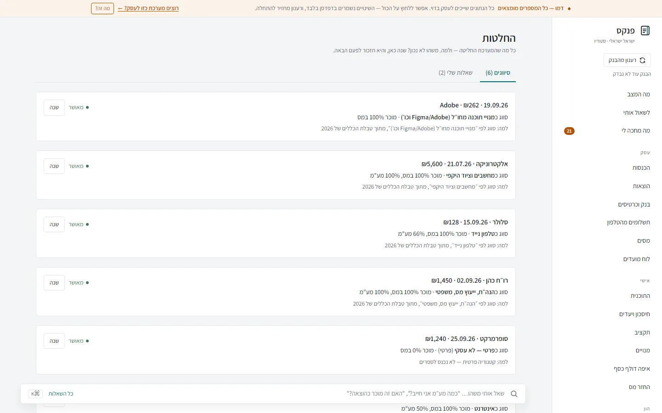
Task: Click the כל השאלות link
Action: tap(61, 394)
